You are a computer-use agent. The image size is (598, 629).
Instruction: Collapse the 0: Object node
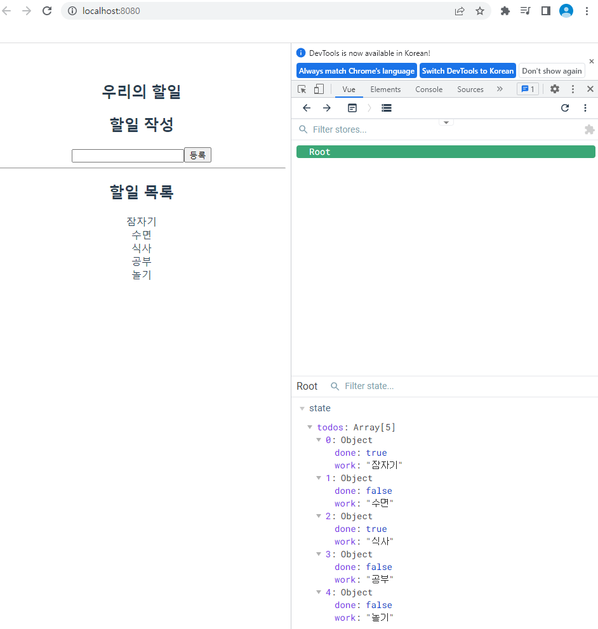pyautogui.click(x=319, y=440)
